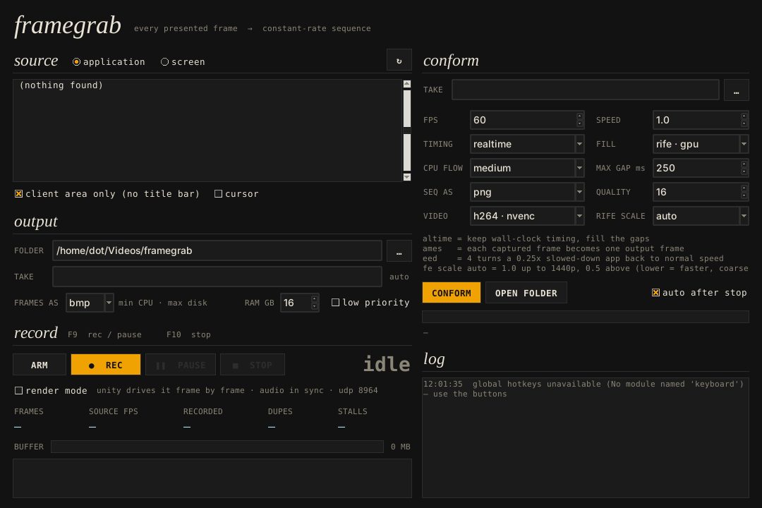
Task: Click the output FOLDER path field
Action: [x=217, y=251]
